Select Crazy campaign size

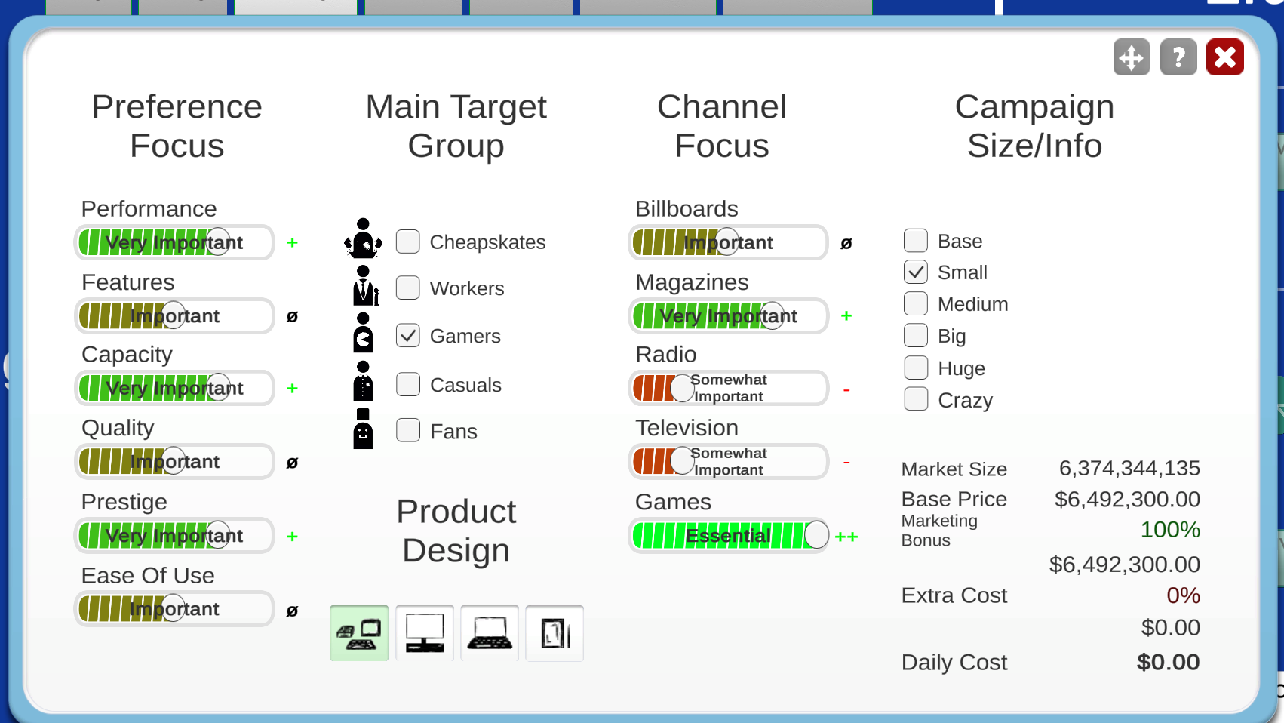(x=916, y=399)
